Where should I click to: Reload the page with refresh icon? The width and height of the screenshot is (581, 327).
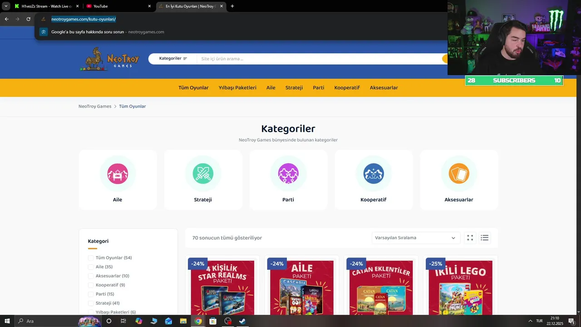28,19
